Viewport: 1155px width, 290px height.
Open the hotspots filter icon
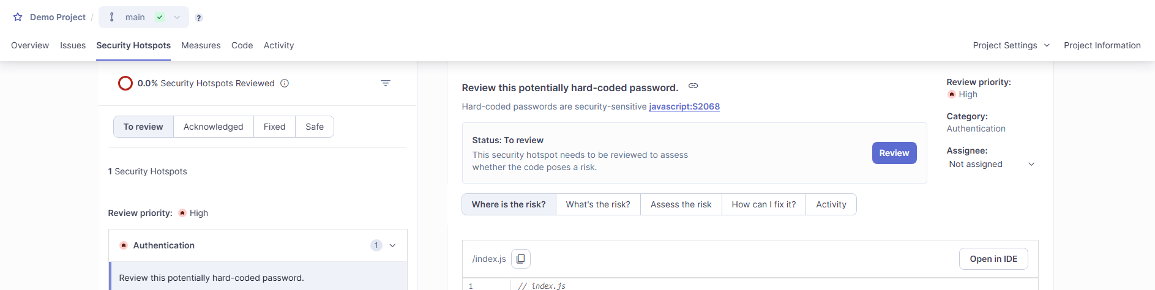click(386, 83)
